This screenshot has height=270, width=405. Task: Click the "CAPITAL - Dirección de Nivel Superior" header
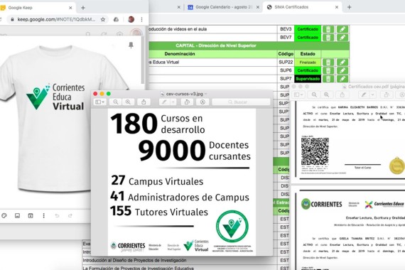(x=216, y=45)
